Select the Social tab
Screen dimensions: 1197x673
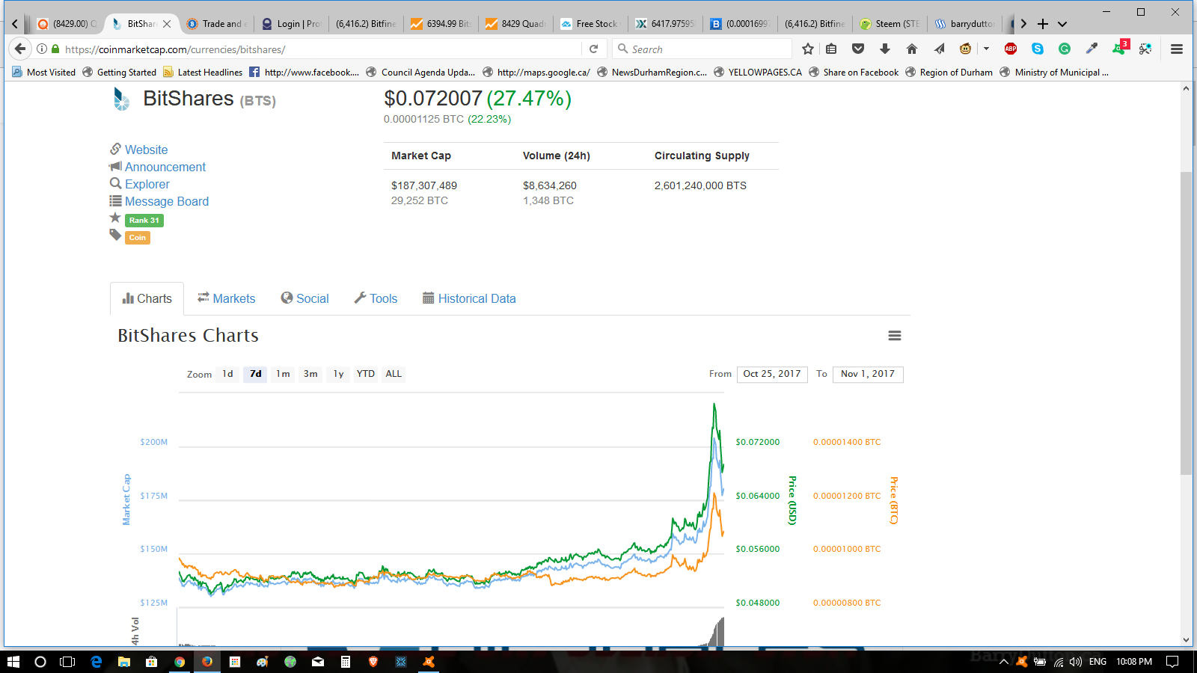pos(304,298)
